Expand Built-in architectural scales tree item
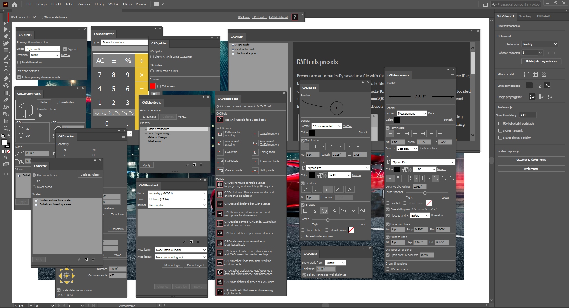This screenshot has width=569, height=308. (x=36, y=201)
